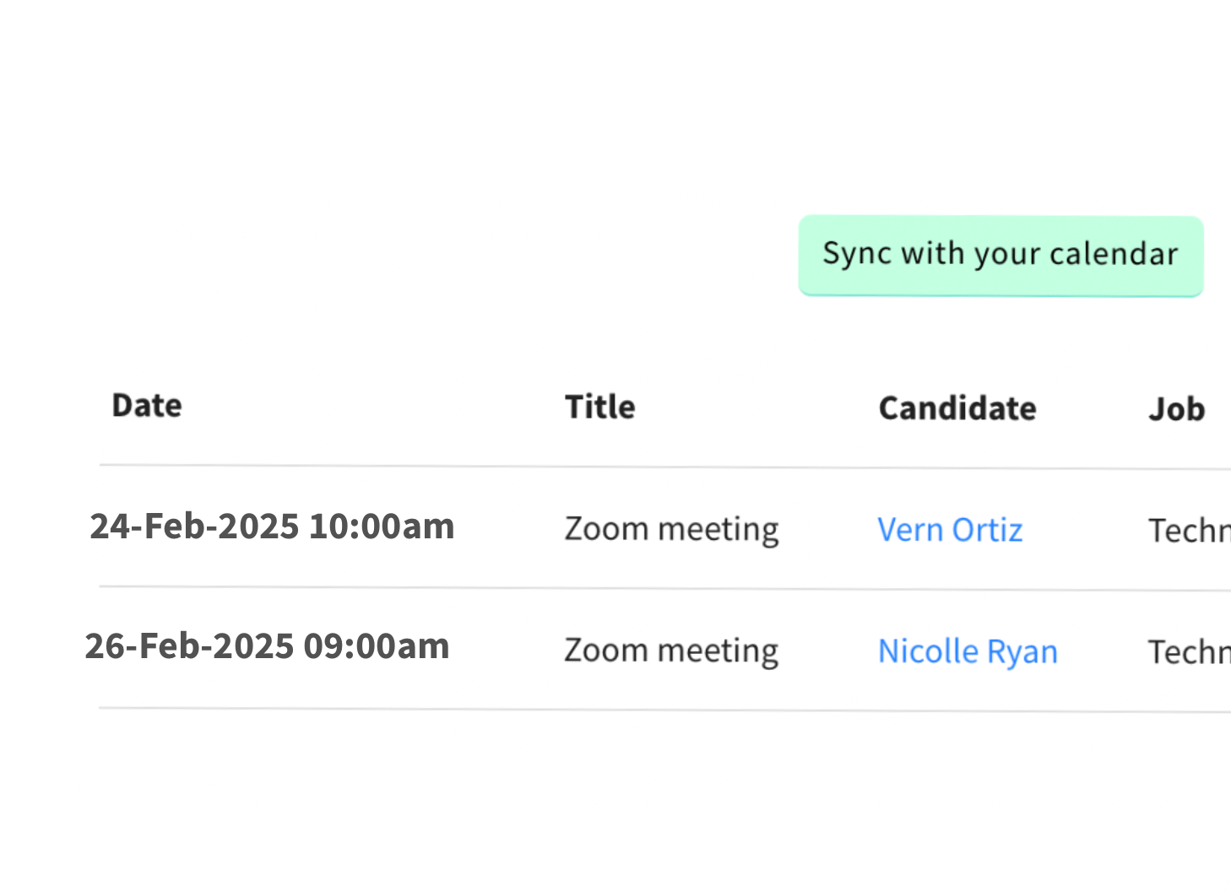Viewport: 1231px width, 891px height.
Task: Click 10:00am time in first interview row
Action: tap(382, 526)
